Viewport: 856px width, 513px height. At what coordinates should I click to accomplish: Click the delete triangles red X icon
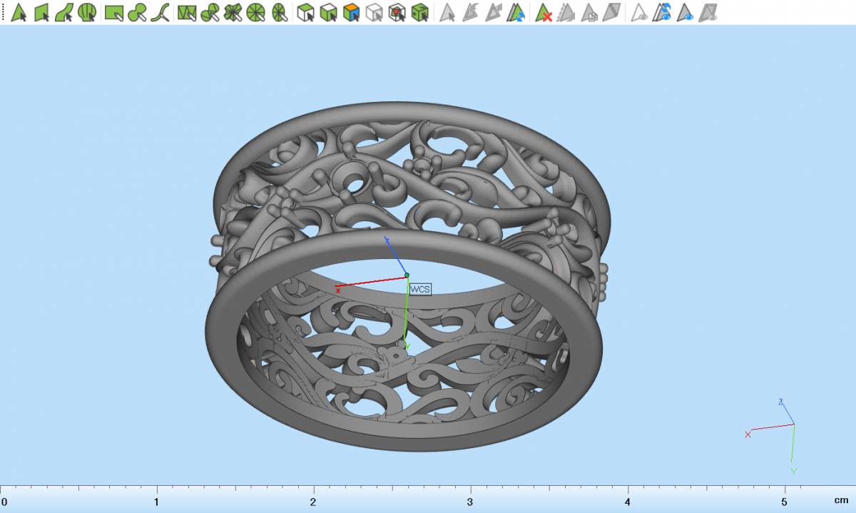[544, 12]
